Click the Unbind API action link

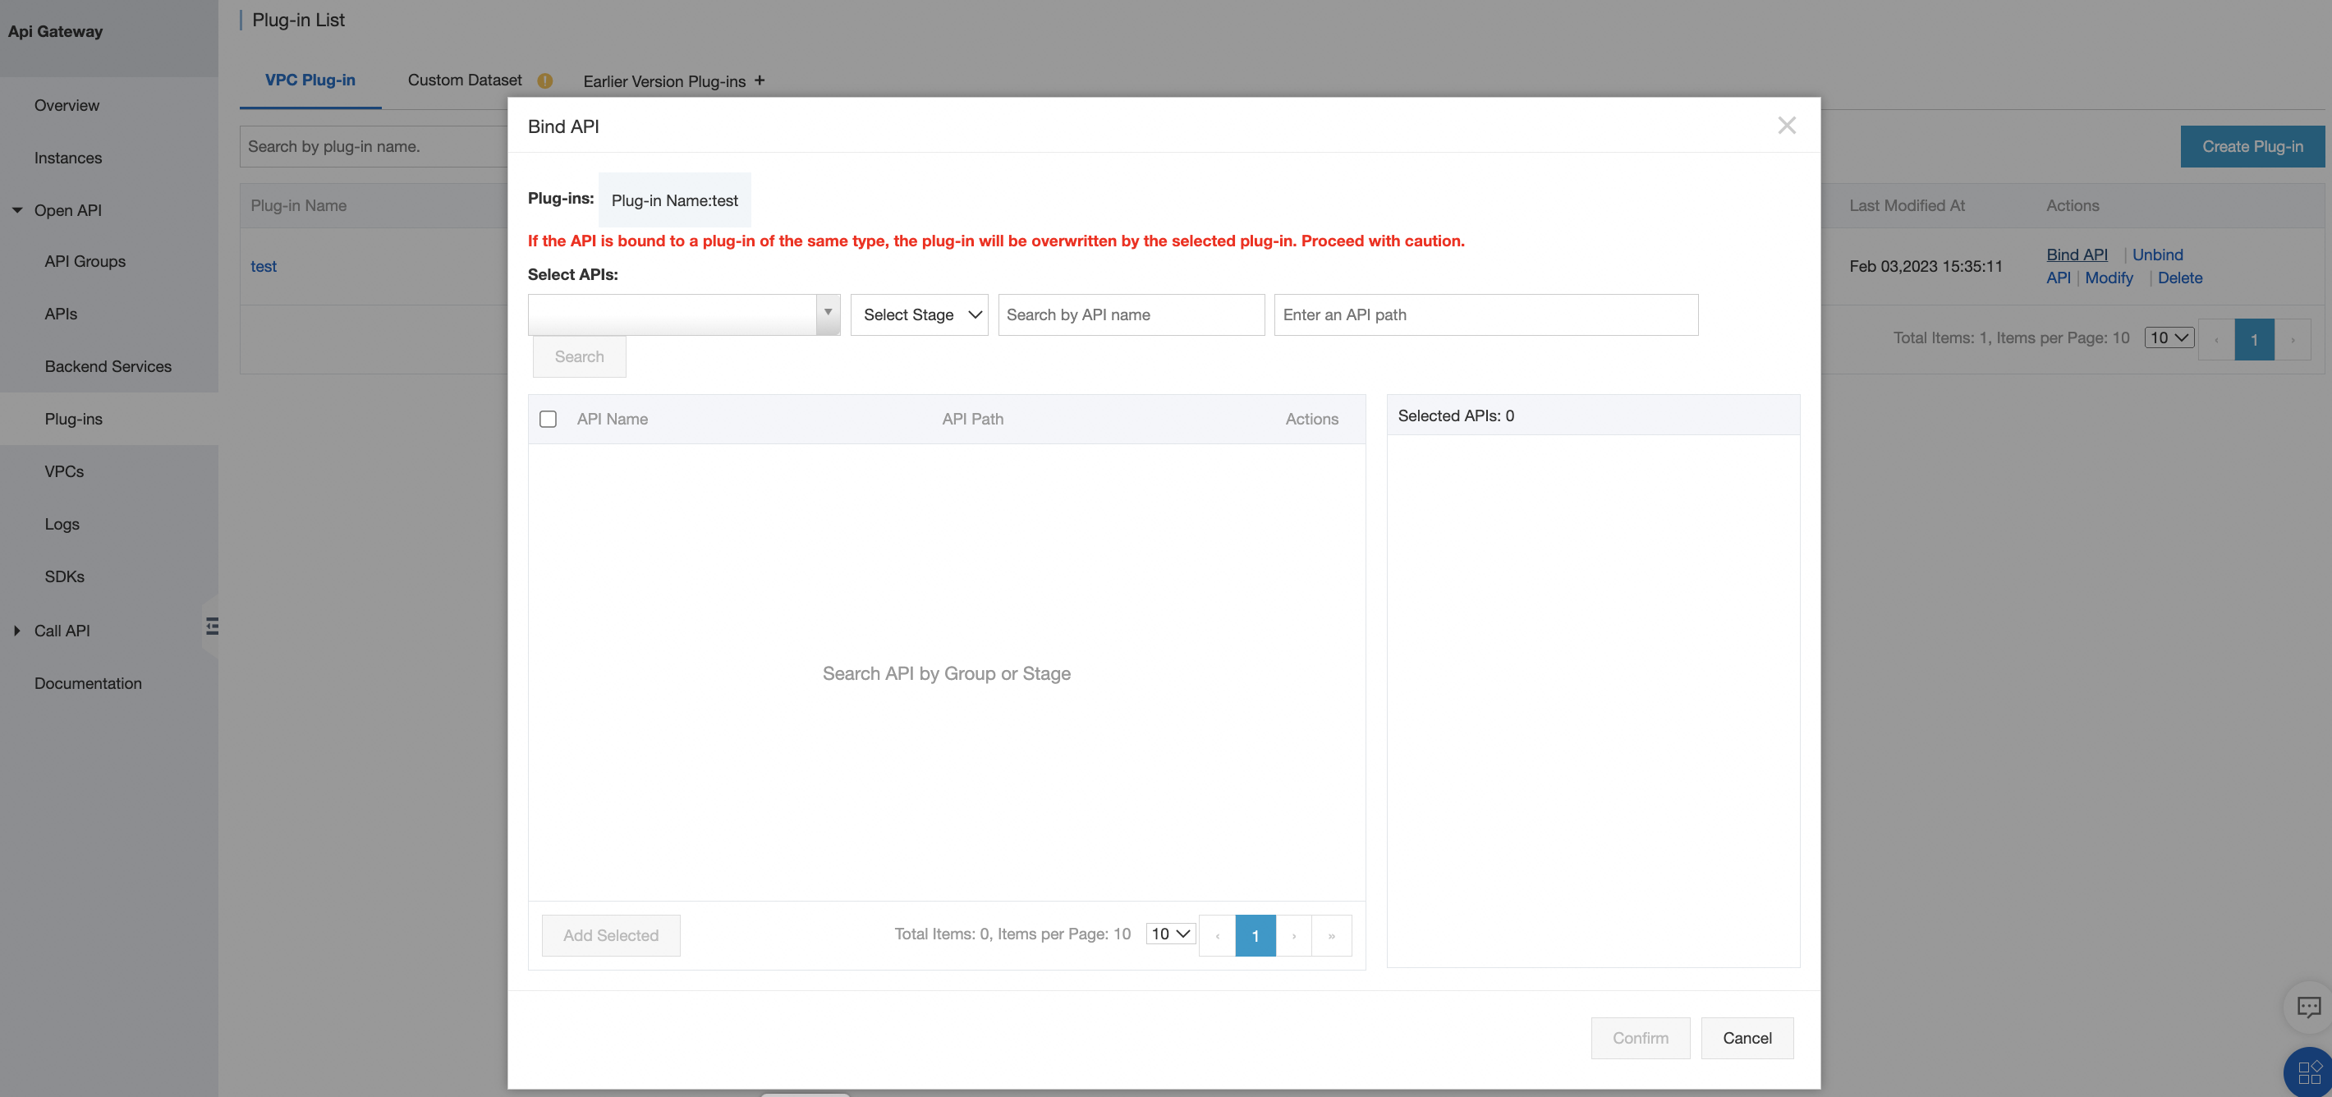(2157, 255)
